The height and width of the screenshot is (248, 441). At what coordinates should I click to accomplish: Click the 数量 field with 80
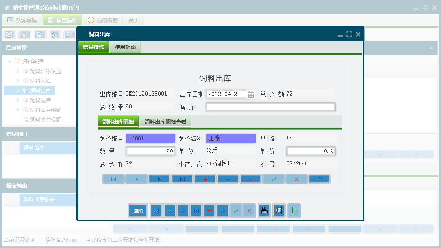[150, 151]
